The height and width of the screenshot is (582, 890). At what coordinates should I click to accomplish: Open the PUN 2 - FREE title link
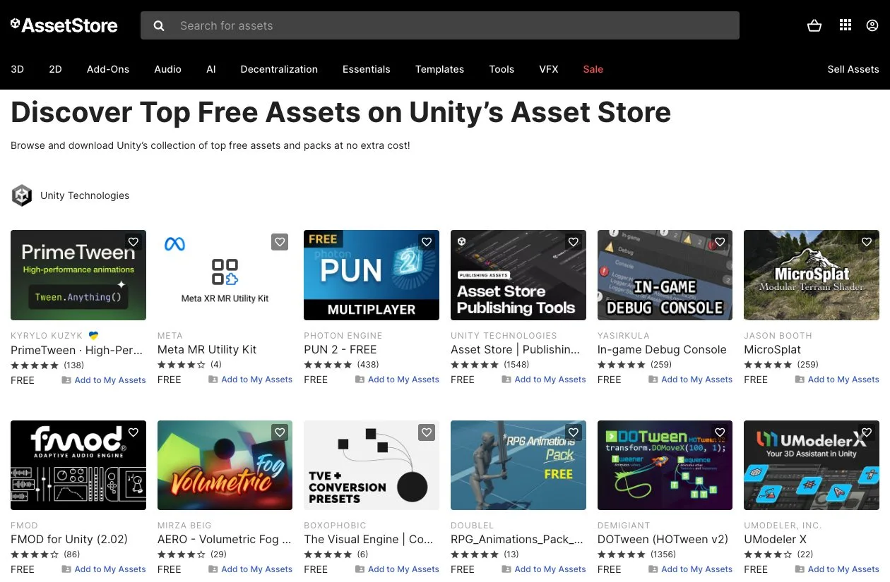click(x=340, y=349)
